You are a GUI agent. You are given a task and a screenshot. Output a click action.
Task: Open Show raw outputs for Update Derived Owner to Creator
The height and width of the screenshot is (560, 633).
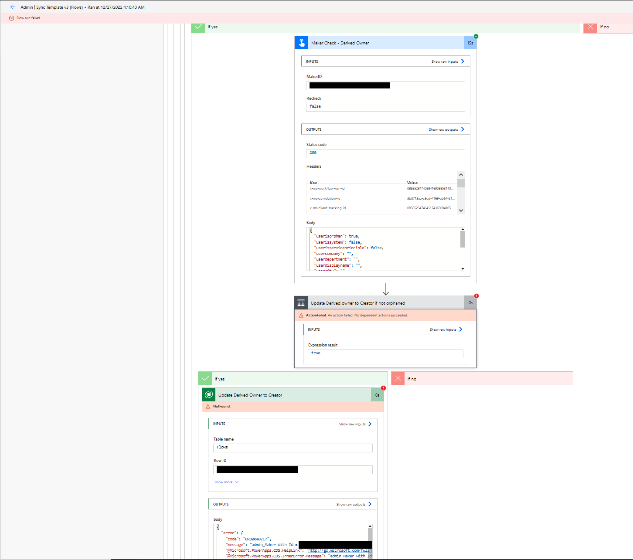click(x=353, y=504)
